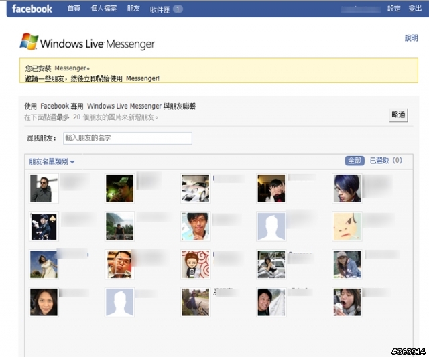Screen dimensions: 429x357
Task: Select default silhouette avatar in bottom row
Action: 119,302
